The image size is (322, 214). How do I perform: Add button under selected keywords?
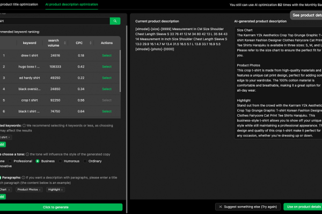click(x=3, y=144)
